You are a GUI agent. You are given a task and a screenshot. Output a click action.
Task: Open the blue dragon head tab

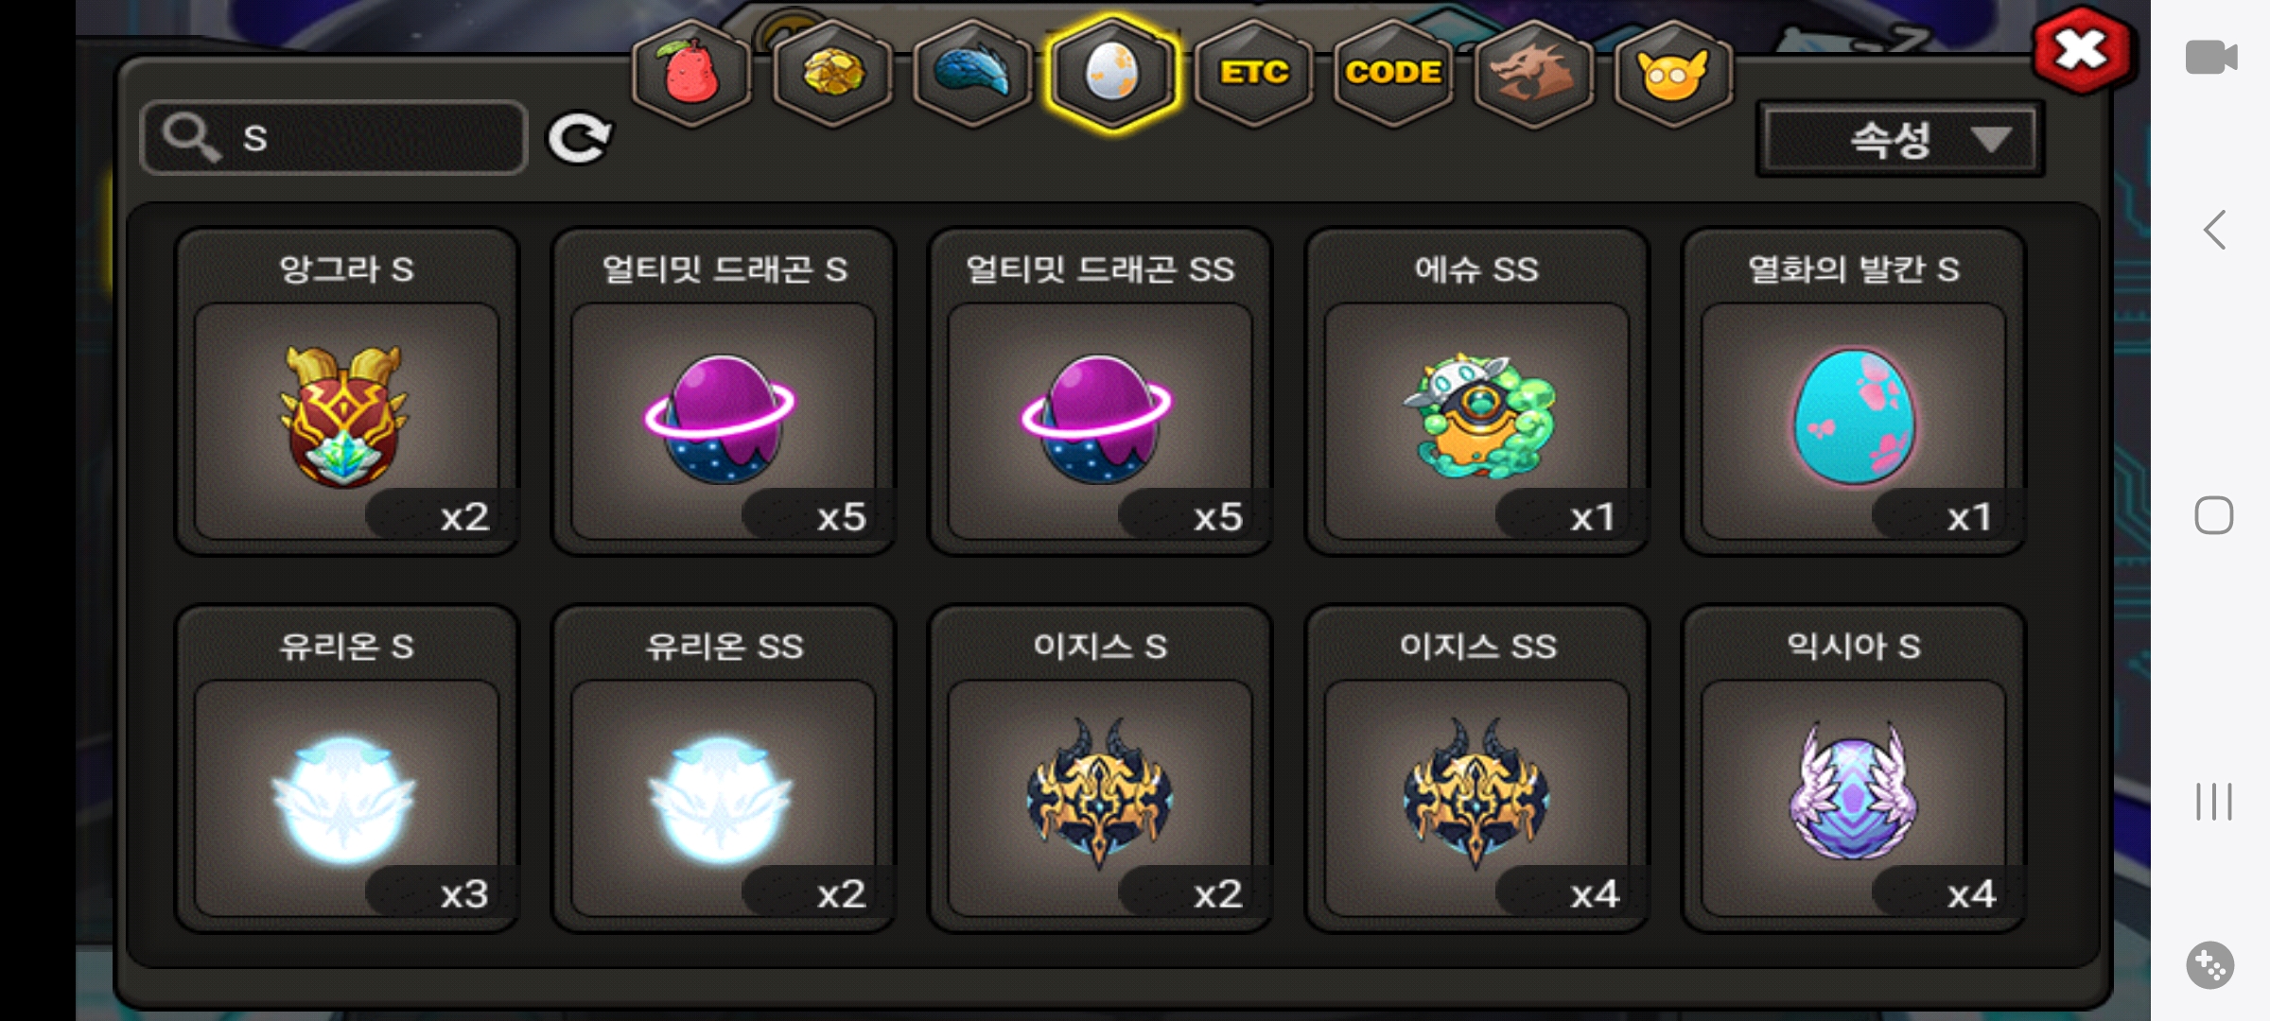coord(973,73)
